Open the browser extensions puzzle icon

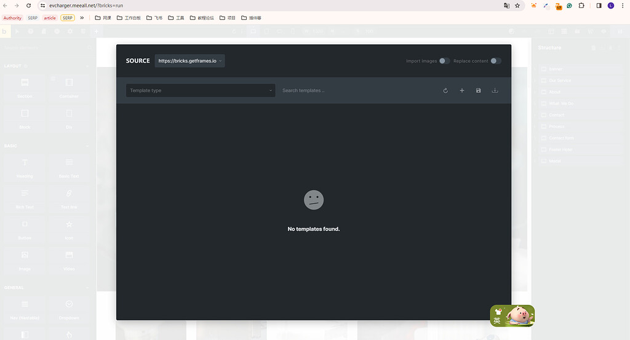point(581,6)
